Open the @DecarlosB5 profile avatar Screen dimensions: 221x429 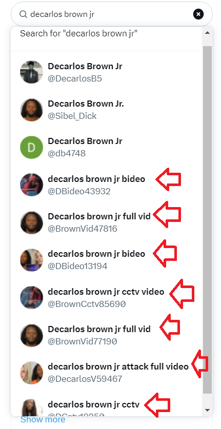coord(31,72)
